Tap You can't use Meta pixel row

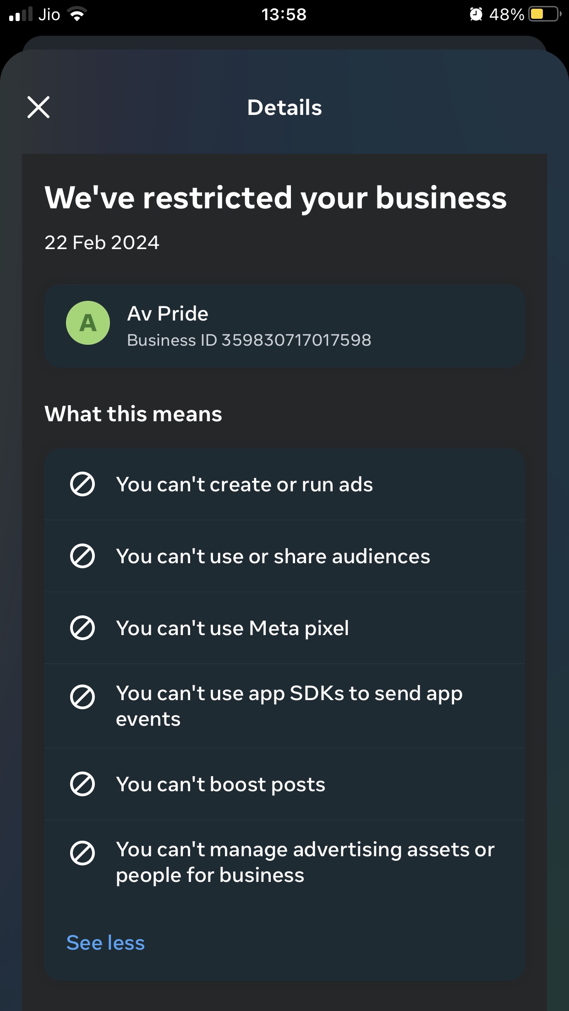(284, 628)
